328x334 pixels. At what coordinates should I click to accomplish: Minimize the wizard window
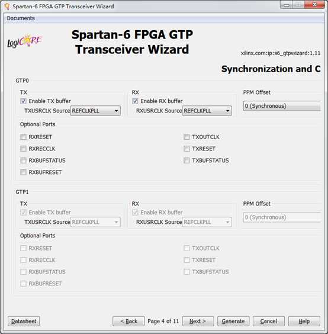pyautogui.click(x=286, y=5)
